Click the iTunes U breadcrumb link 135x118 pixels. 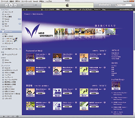tap(27, 14)
